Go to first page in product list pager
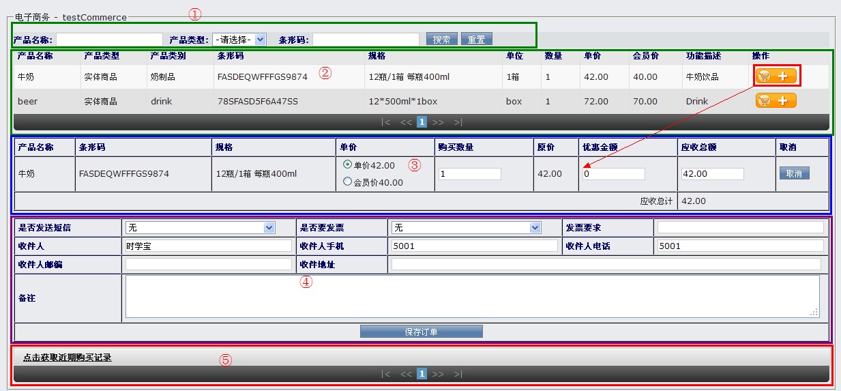Viewport: 841px width, 391px height. [x=386, y=123]
